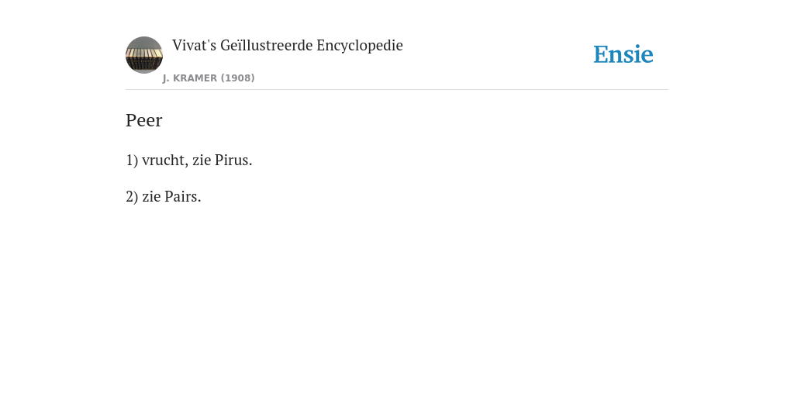Image resolution: width=794 pixels, height=397 pixels.
Task: Open the Ensie logo link
Action: pos(623,54)
